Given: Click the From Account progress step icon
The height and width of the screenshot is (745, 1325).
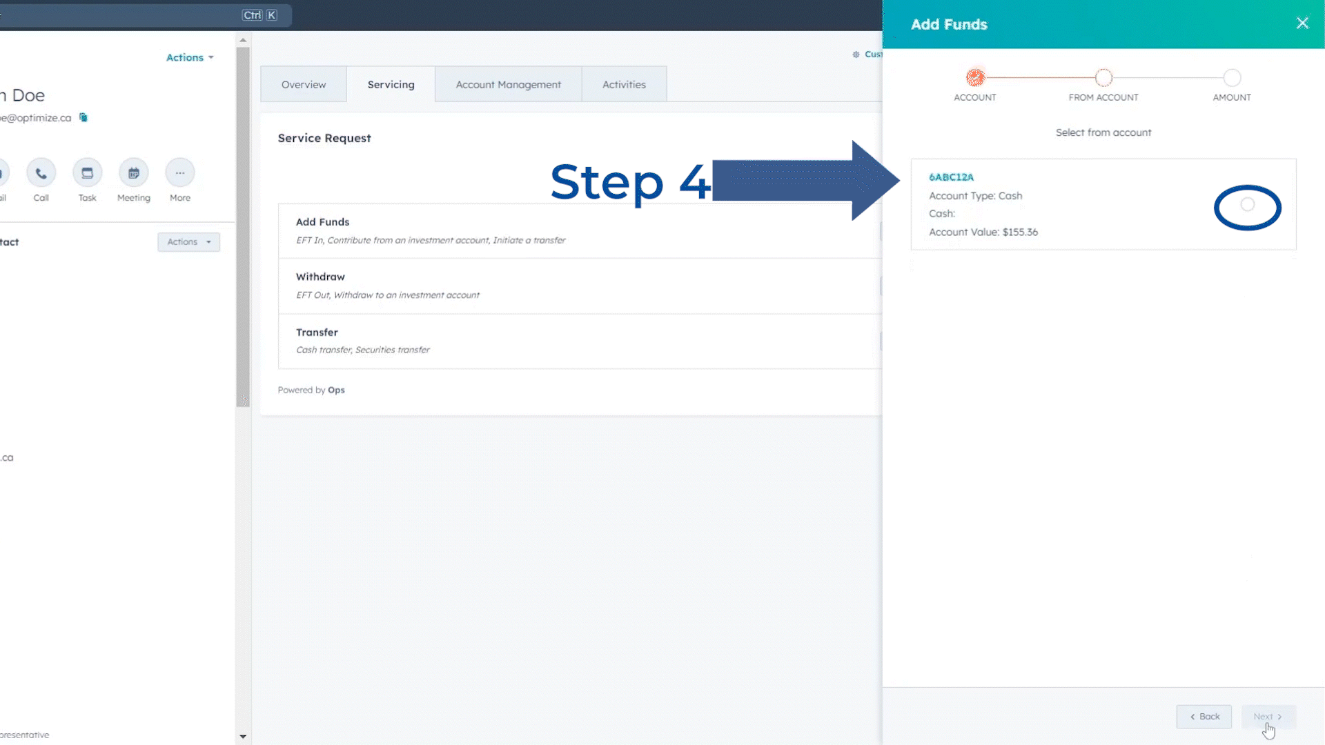Looking at the screenshot, I should pyautogui.click(x=1103, y=77).
